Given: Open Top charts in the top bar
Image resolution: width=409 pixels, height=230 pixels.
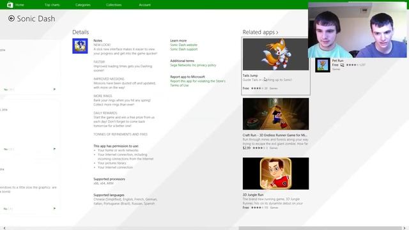Looking at the screenshot, I should pyautogui.click(x=52, y=4).
